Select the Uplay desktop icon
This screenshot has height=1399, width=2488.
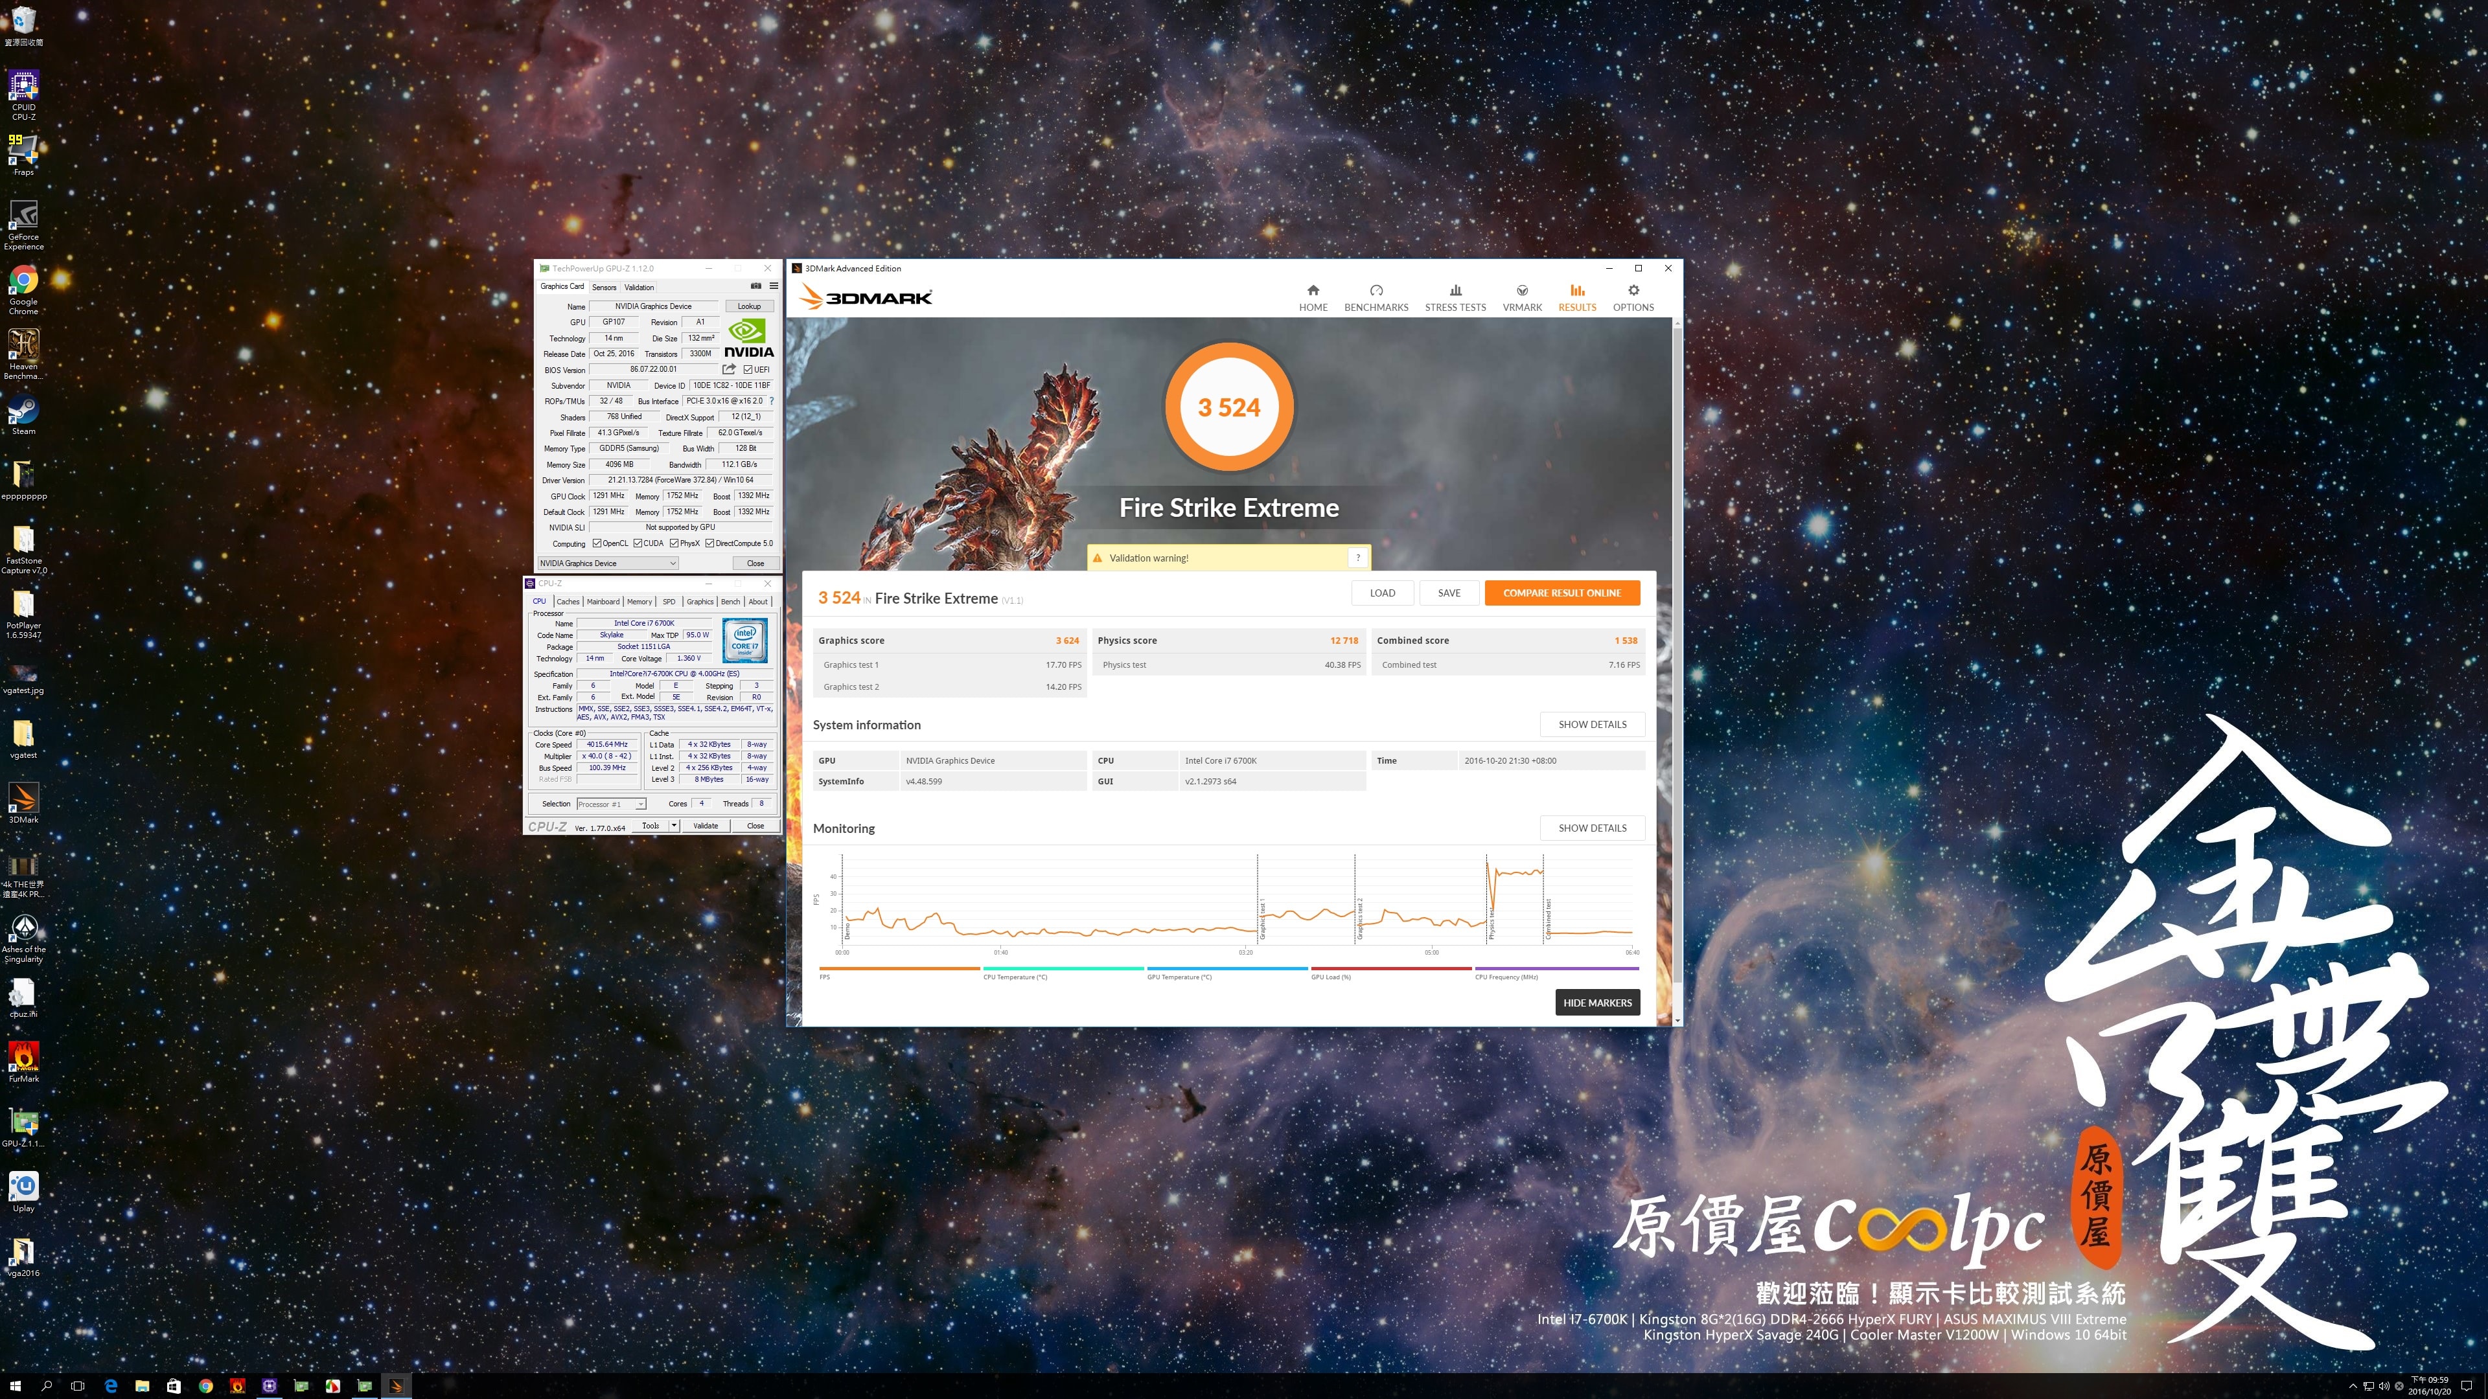[x=23, y=1192]
